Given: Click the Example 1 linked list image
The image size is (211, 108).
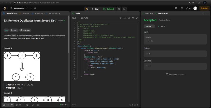Looking at the screenshot, I should [22, 66].
